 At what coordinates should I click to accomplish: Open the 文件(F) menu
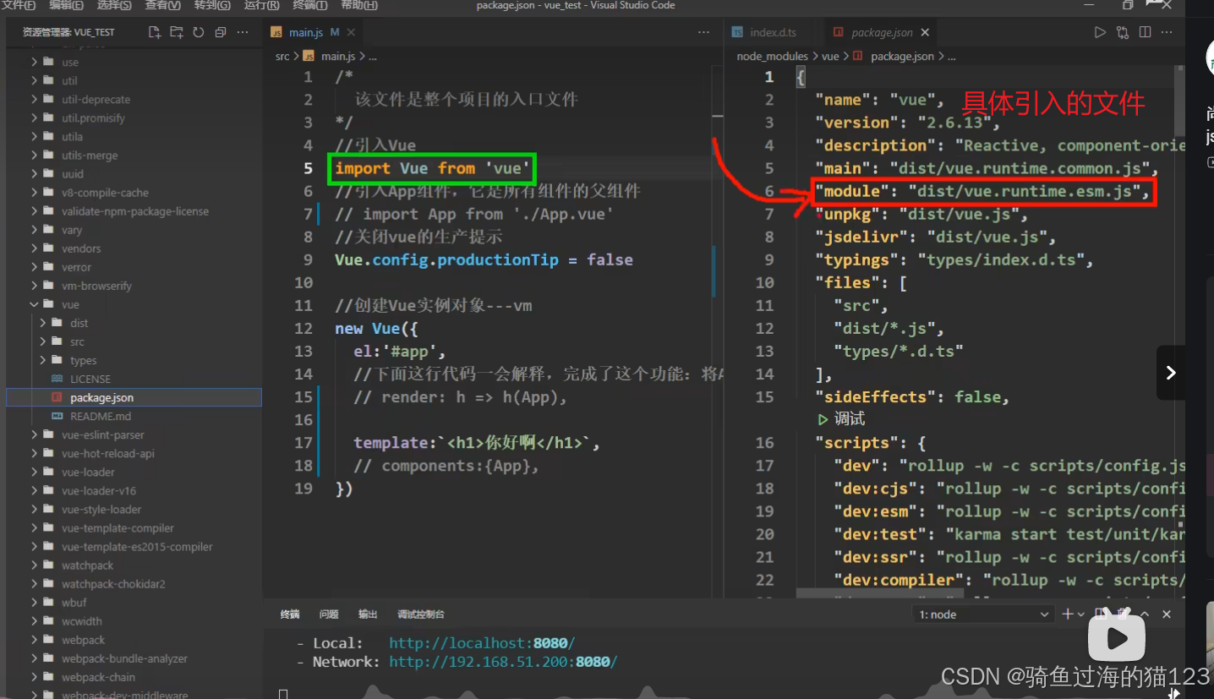(x=18, y=5)
